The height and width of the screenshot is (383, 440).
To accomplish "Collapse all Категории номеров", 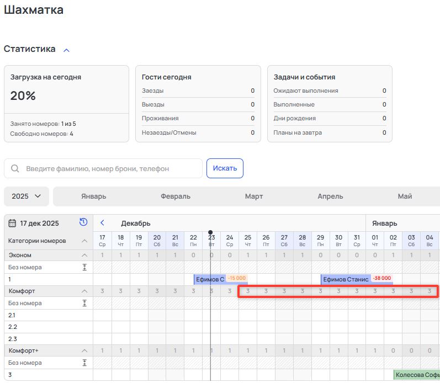I will point(84,241).
